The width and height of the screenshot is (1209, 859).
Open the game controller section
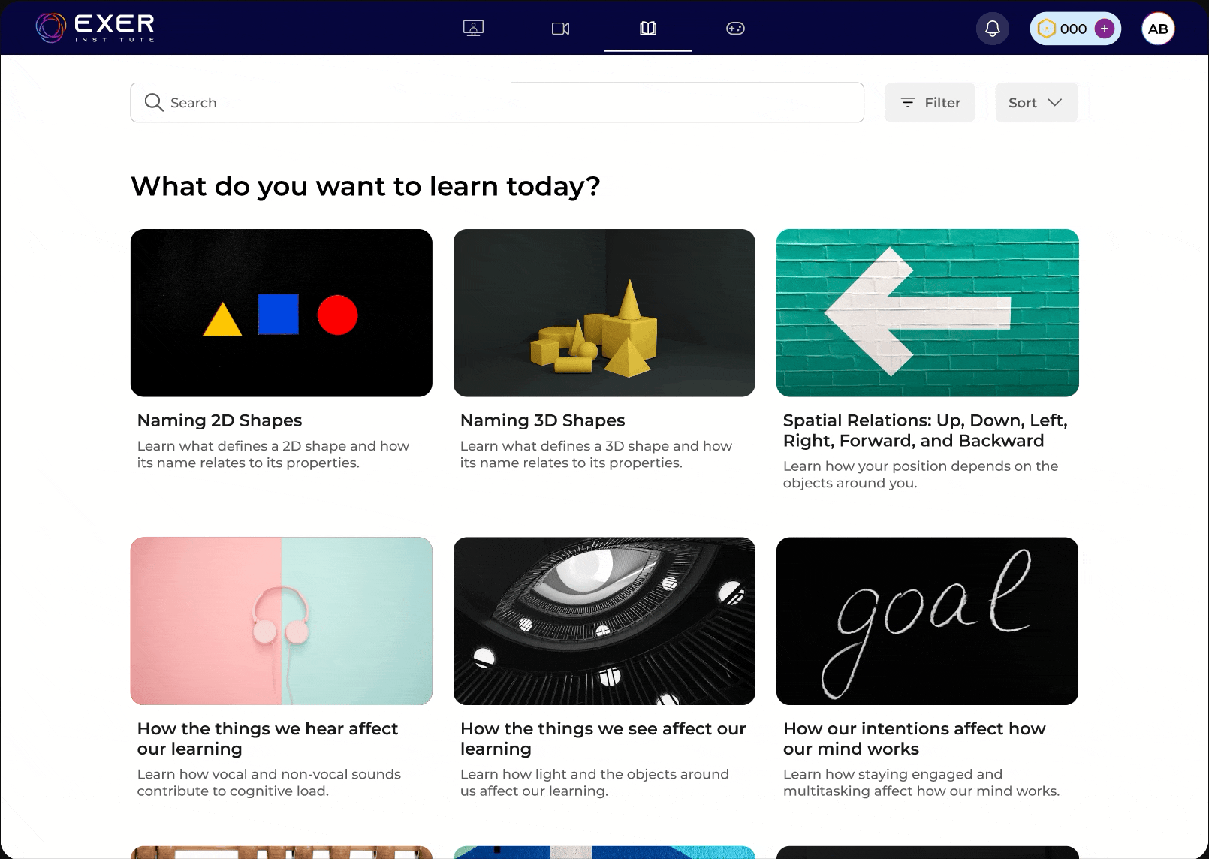tap(735, 28)
